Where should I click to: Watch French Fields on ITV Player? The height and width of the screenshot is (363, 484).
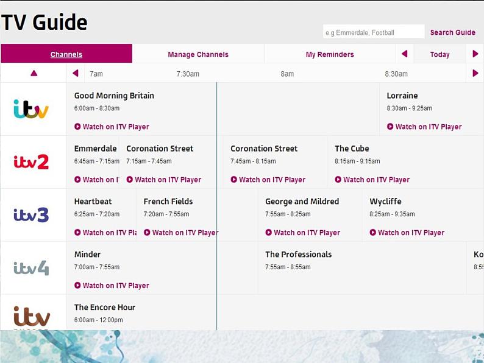click(x=181, y=233)
